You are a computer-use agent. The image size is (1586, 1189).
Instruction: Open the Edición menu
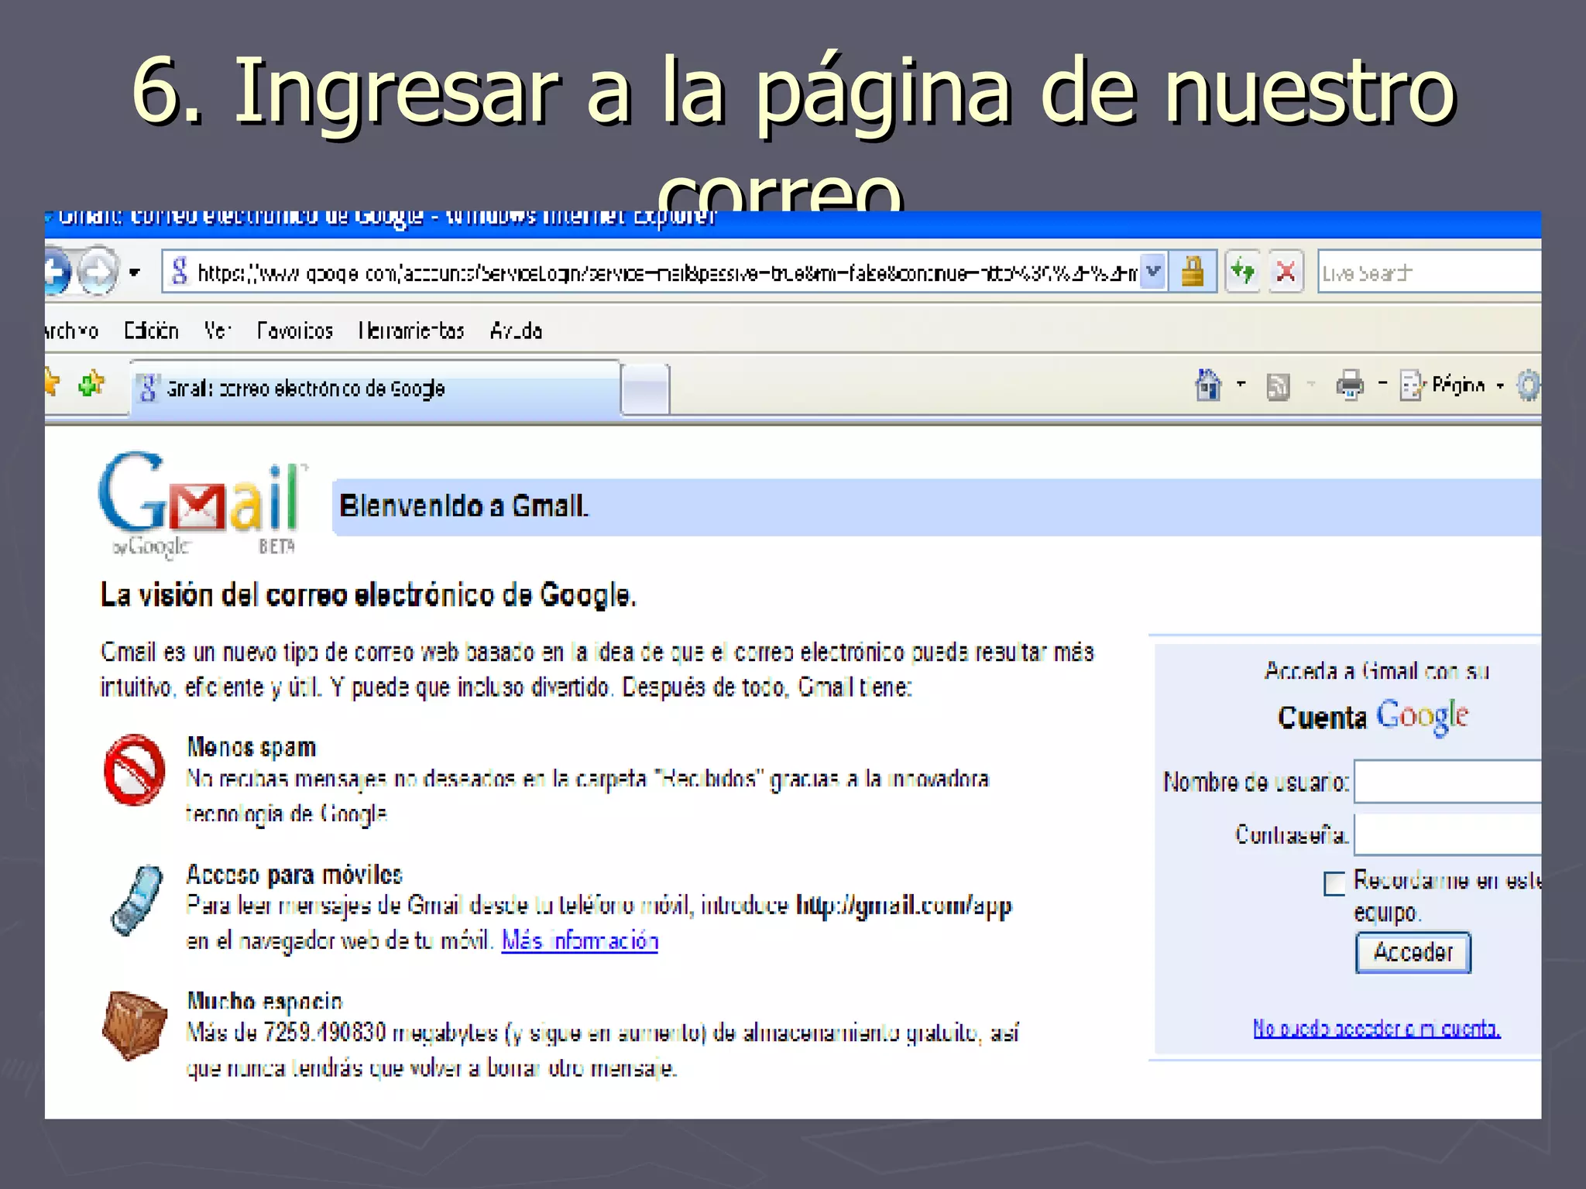point(151,331)
